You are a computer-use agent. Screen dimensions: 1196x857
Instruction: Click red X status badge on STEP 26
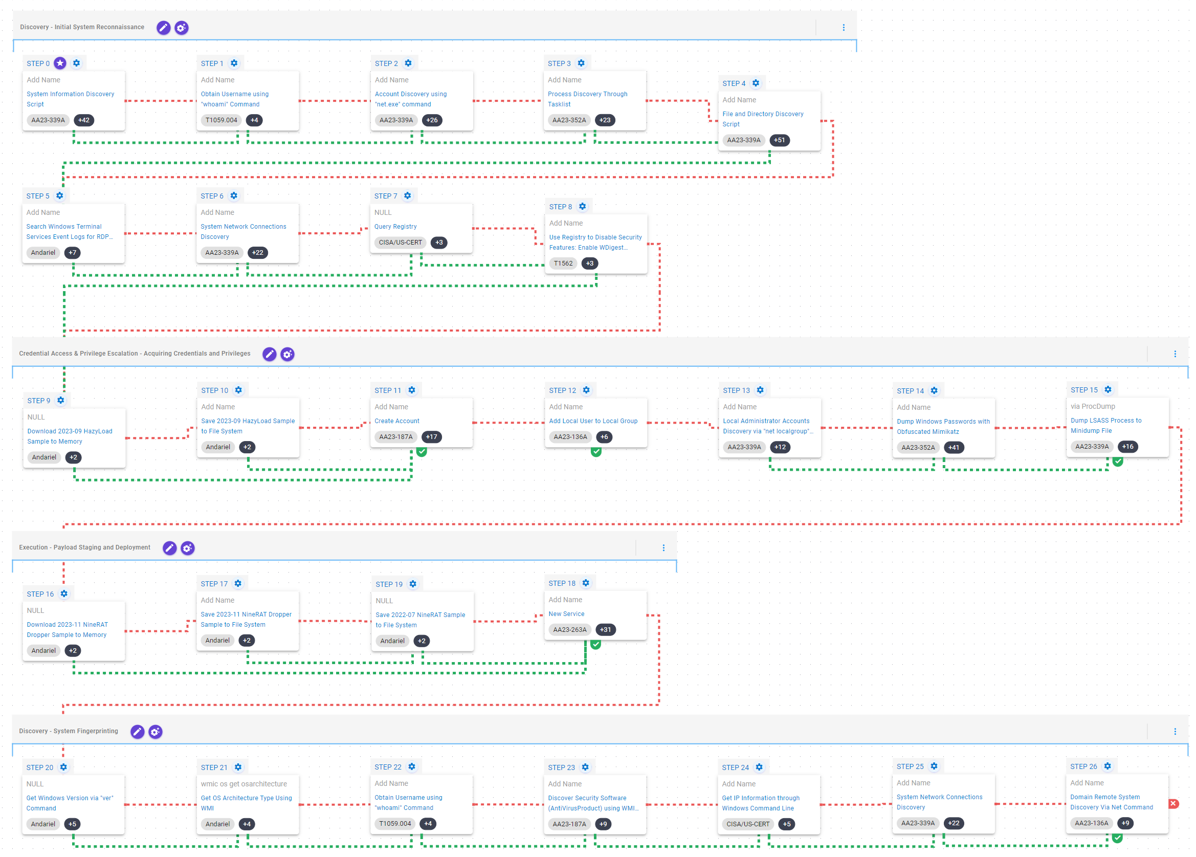pos(1173,803)
